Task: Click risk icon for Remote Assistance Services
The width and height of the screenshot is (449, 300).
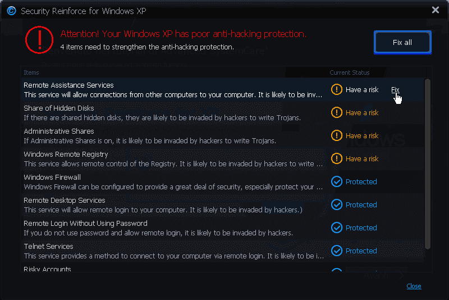Action: click(337, 90)
